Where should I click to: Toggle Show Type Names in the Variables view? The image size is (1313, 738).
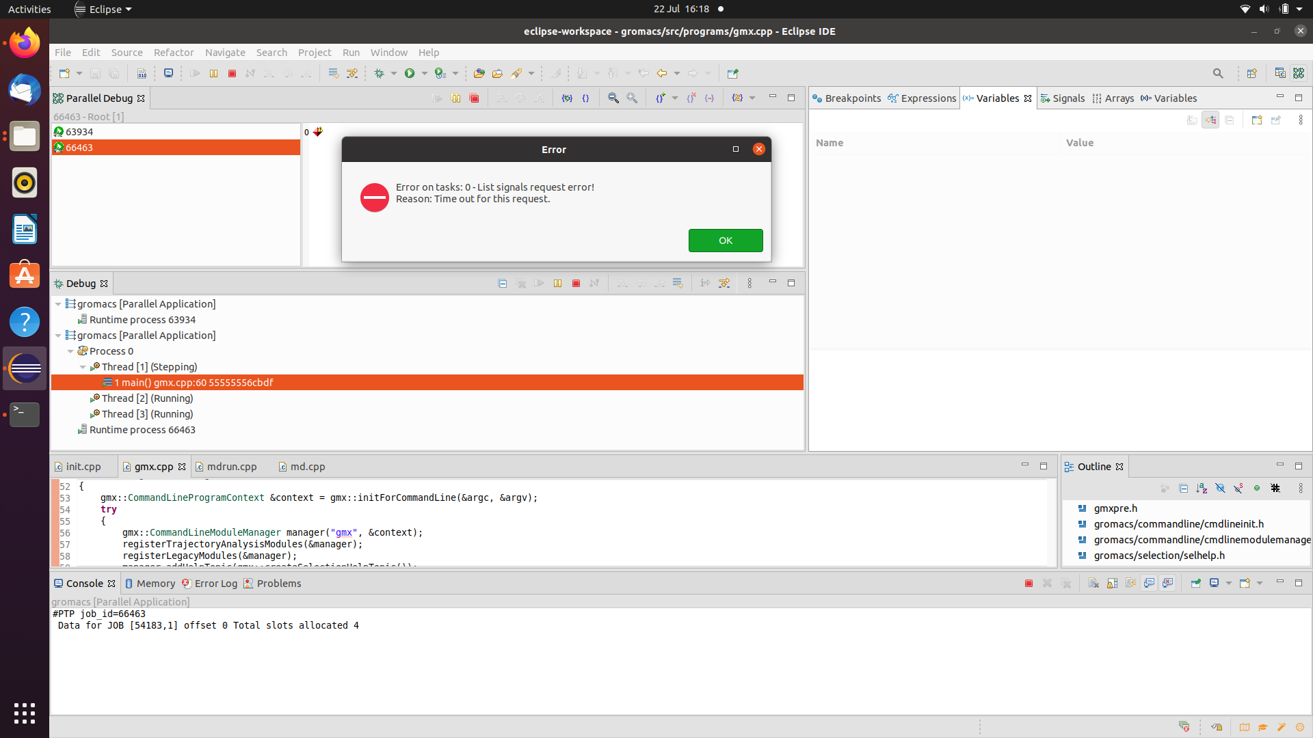(1192, 120)
